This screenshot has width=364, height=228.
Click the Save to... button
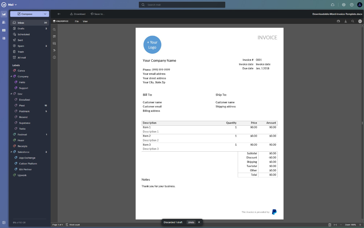click(x=97, y=14)
